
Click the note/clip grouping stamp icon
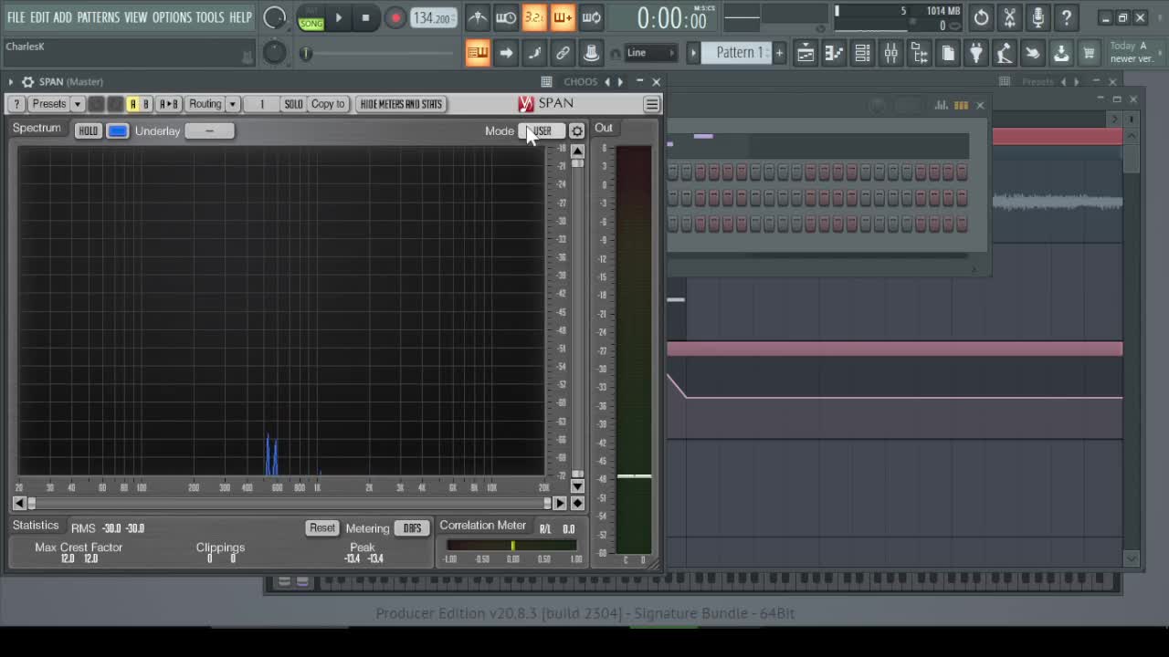[x=591, y=53]
